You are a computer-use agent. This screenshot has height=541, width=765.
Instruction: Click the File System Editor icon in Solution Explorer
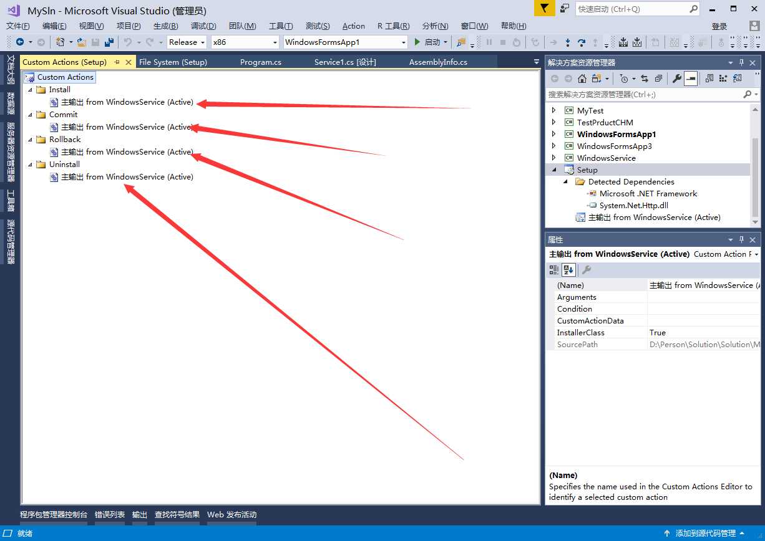click(709, 79)
